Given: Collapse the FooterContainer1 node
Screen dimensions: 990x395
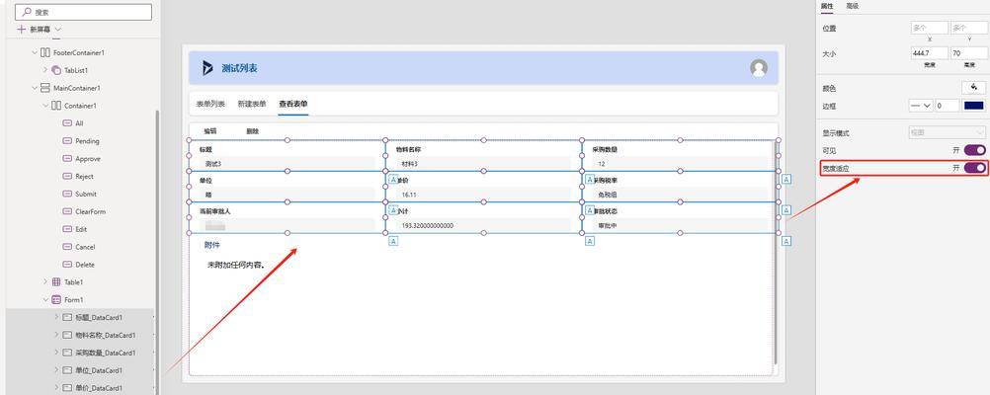Looking at the screenshot, I should pos(35,52).
